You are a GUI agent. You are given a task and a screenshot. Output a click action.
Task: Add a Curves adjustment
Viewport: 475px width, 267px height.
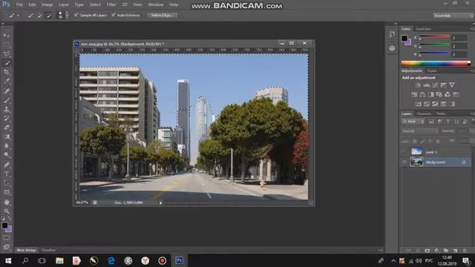tap(435, 85)
